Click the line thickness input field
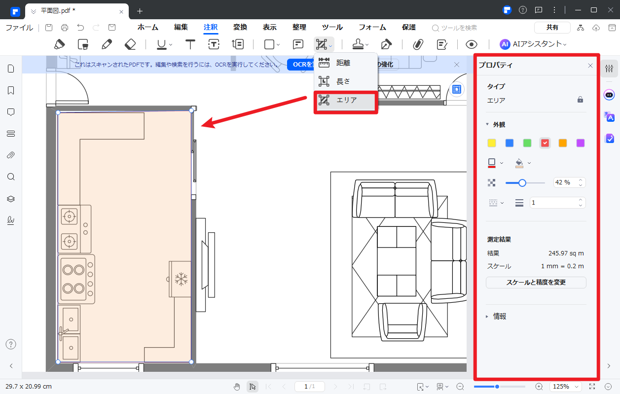Image resolution: width=620 pixels, height=394 pixels. [x=552, y=203]
